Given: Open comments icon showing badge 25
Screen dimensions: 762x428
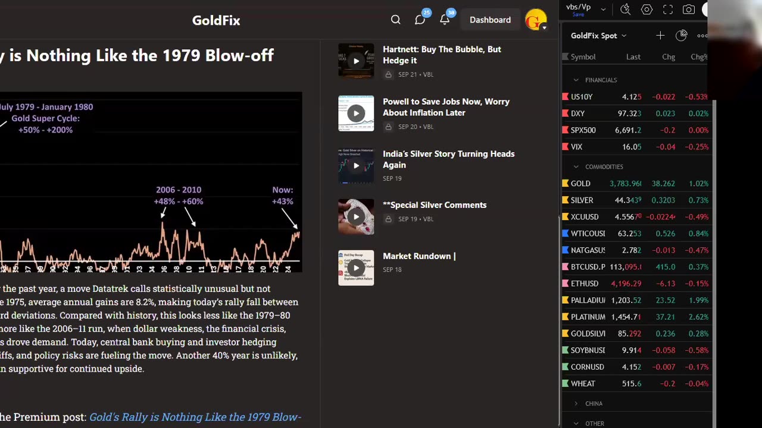Looking at the screenshot, I should (421, 19).
